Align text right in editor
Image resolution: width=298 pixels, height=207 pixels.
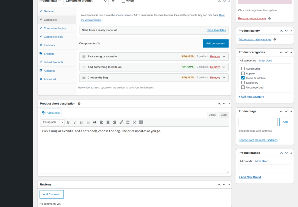[115, 122]
